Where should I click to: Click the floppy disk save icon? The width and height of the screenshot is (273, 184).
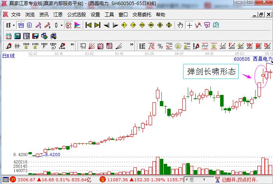tap(35, 36)
